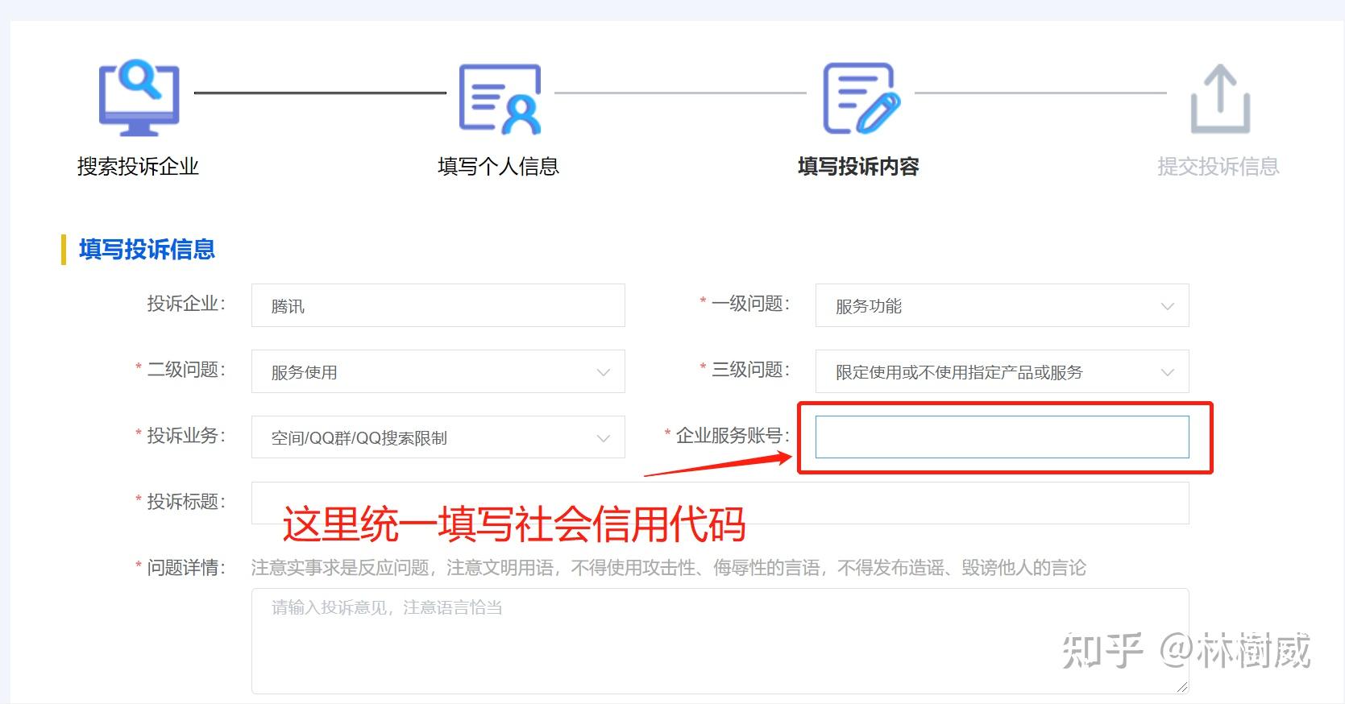Image resolution: width=1345 pixels, height=704 pixels.
Task: Open the 三级问题 dropdown
Action: point(1003,371)
